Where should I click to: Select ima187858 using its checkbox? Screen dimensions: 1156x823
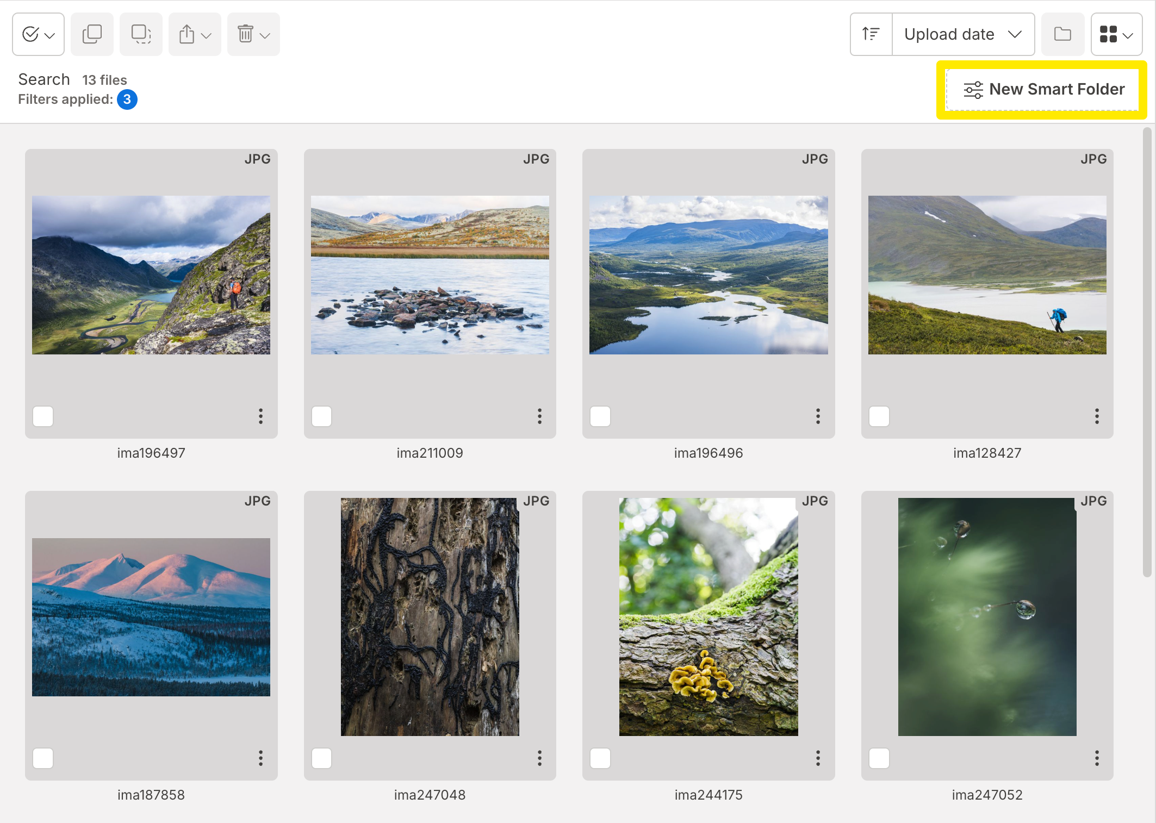[x=43, y=758]
